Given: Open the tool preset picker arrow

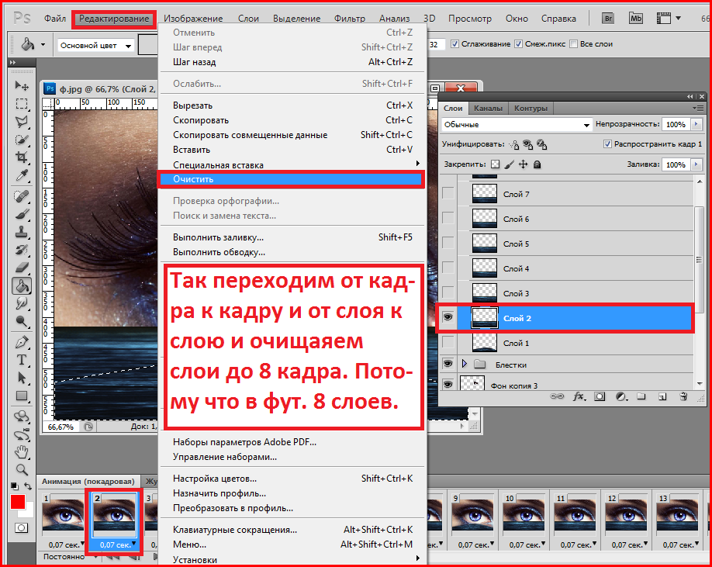Looking at the screenshot, I should point(43,45).
